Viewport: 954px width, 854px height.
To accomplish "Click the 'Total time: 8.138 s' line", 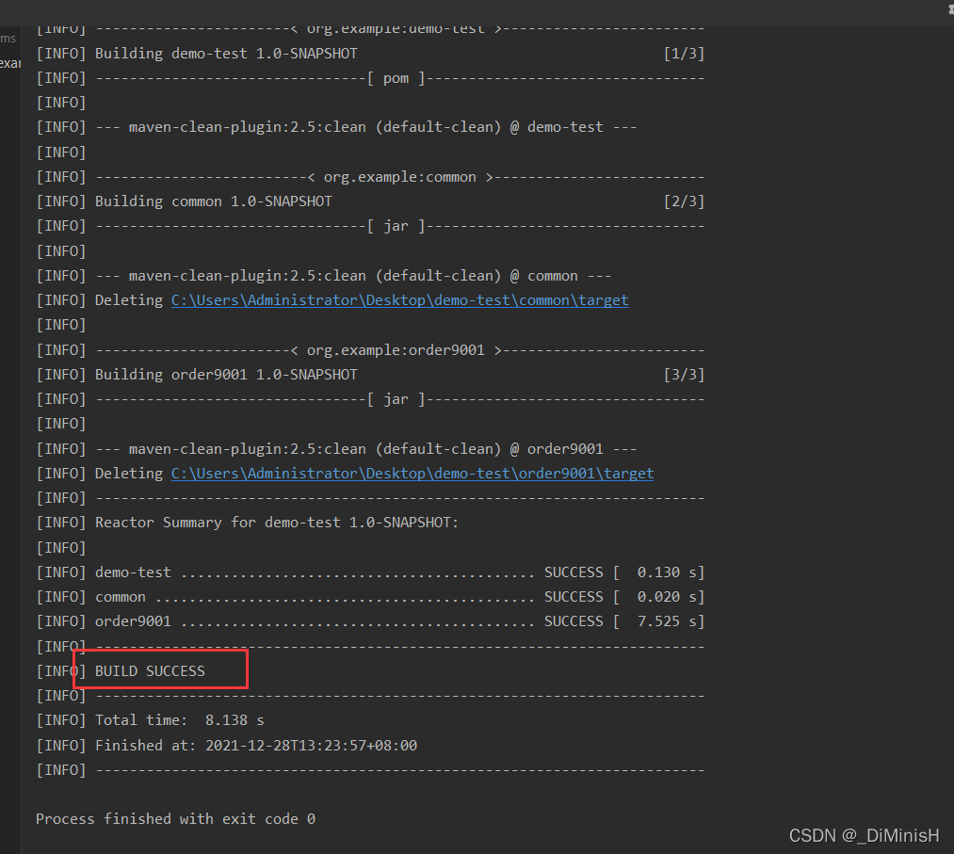I will [x=151, y=720].
